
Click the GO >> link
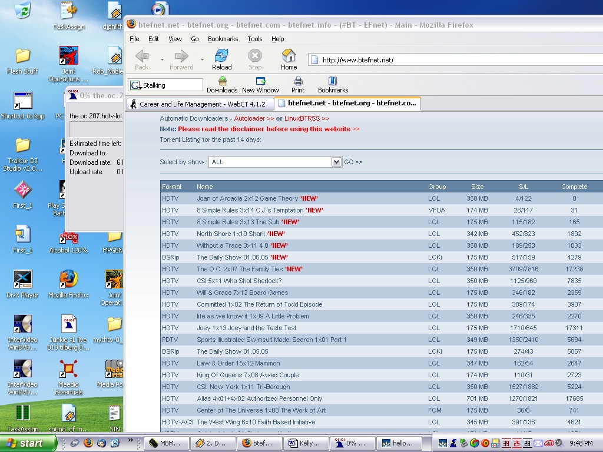pos(353,162)
